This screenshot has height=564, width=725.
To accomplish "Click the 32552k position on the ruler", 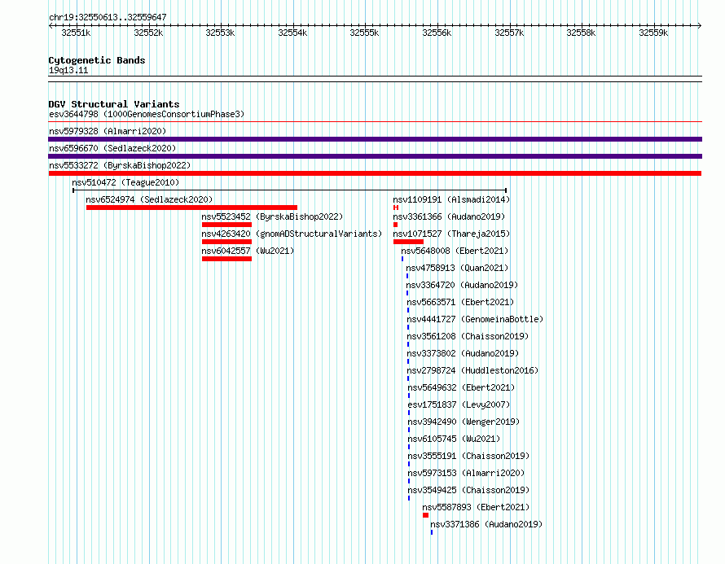I will (x=148, y=33).
